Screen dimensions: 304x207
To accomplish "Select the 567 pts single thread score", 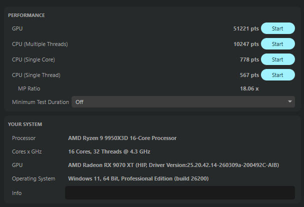I will pyautogui.click(x=249, y=75).
